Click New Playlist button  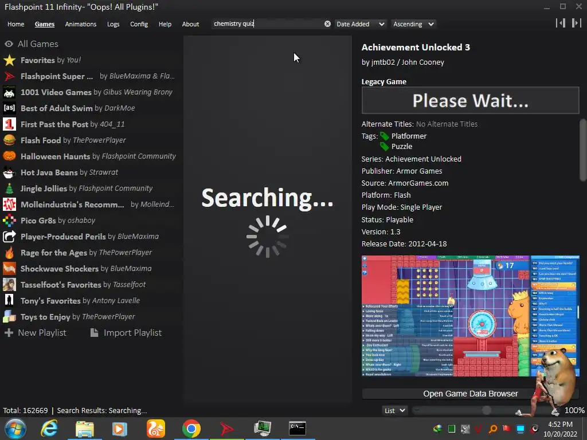point(35,333)
